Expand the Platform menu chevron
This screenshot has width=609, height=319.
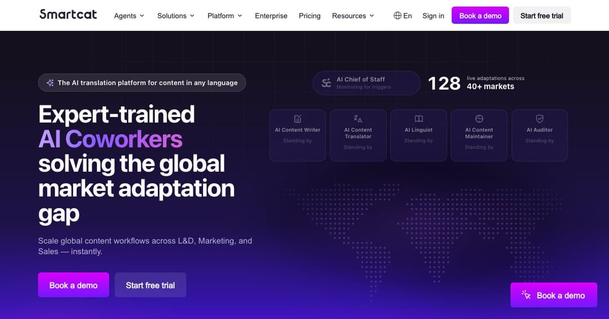(240, 16)
